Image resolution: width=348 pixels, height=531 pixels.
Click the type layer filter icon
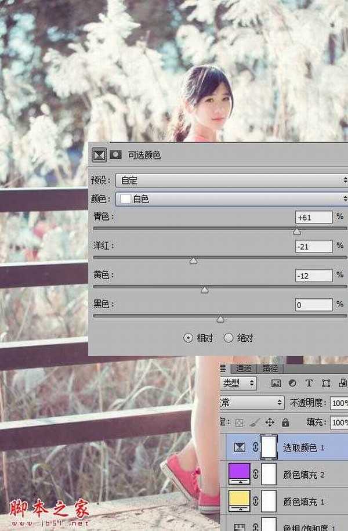pyautogui.click(x=309, y=383)
